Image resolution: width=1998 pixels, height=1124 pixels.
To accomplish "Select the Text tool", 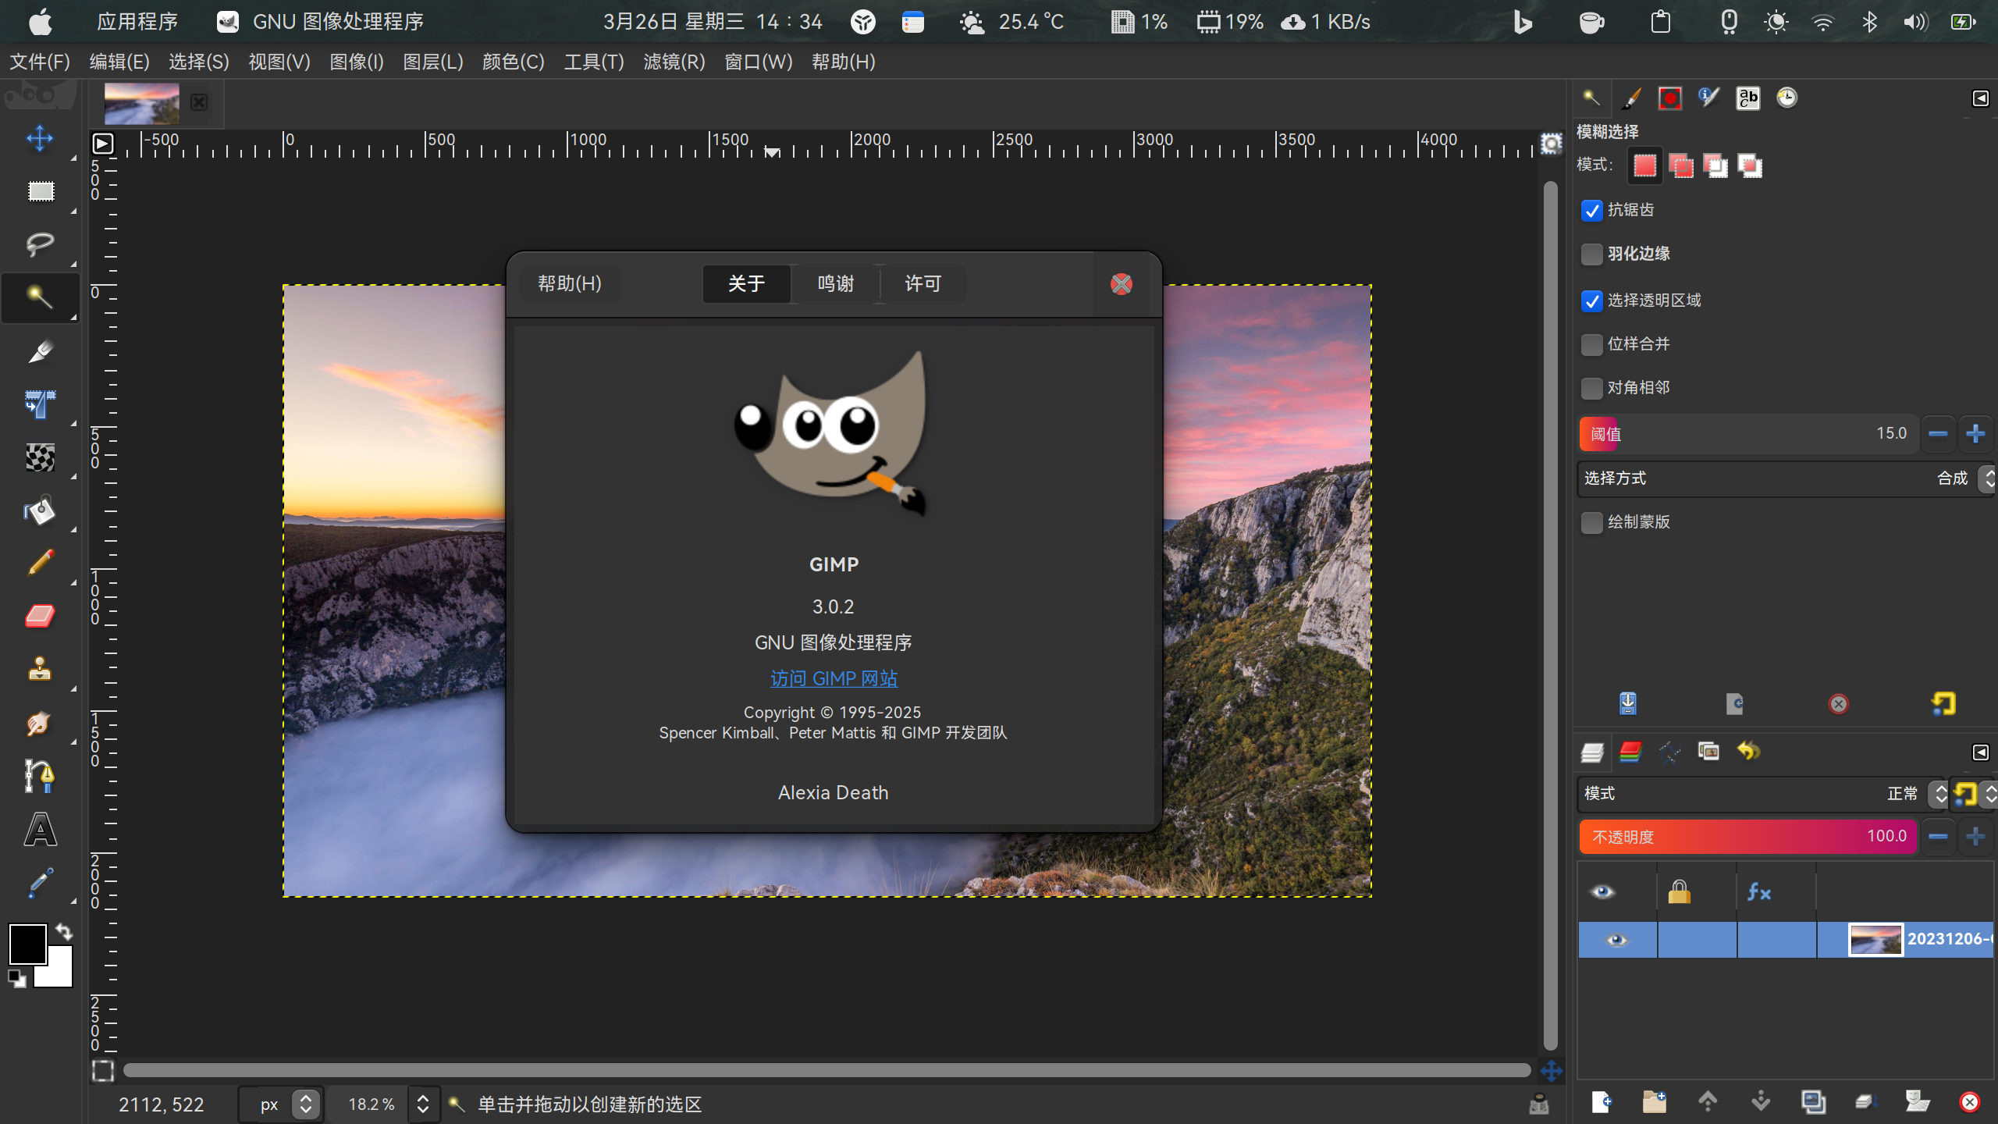I will pyautogui.click(x=40, y=829).
